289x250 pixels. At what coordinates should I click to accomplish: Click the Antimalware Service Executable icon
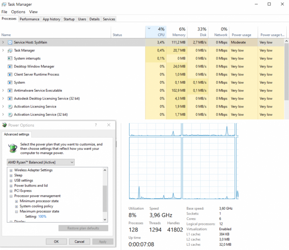(x=10, y=91)
